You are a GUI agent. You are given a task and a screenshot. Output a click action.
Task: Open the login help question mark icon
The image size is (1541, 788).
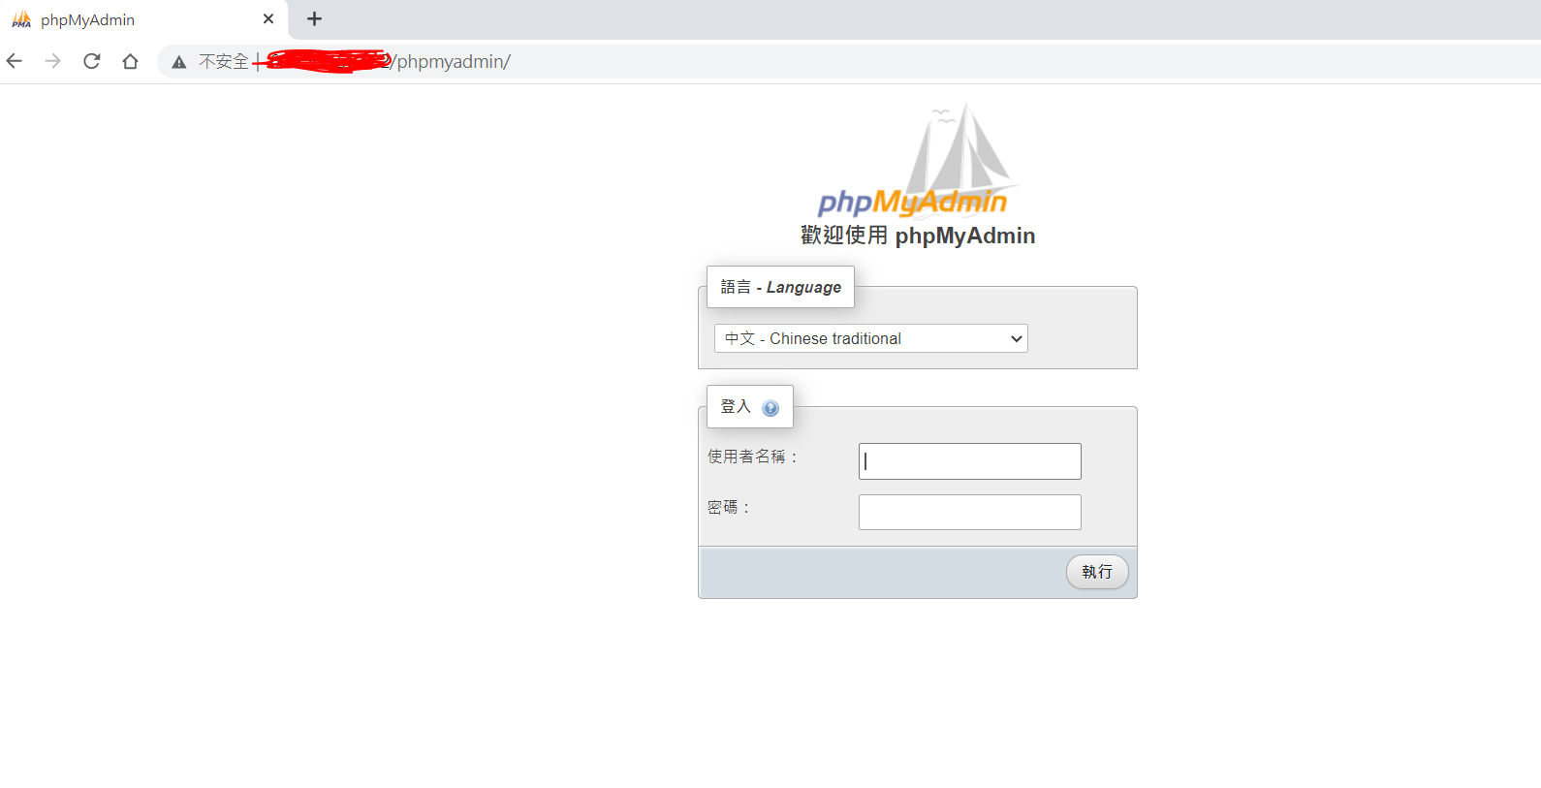[770, 408]
